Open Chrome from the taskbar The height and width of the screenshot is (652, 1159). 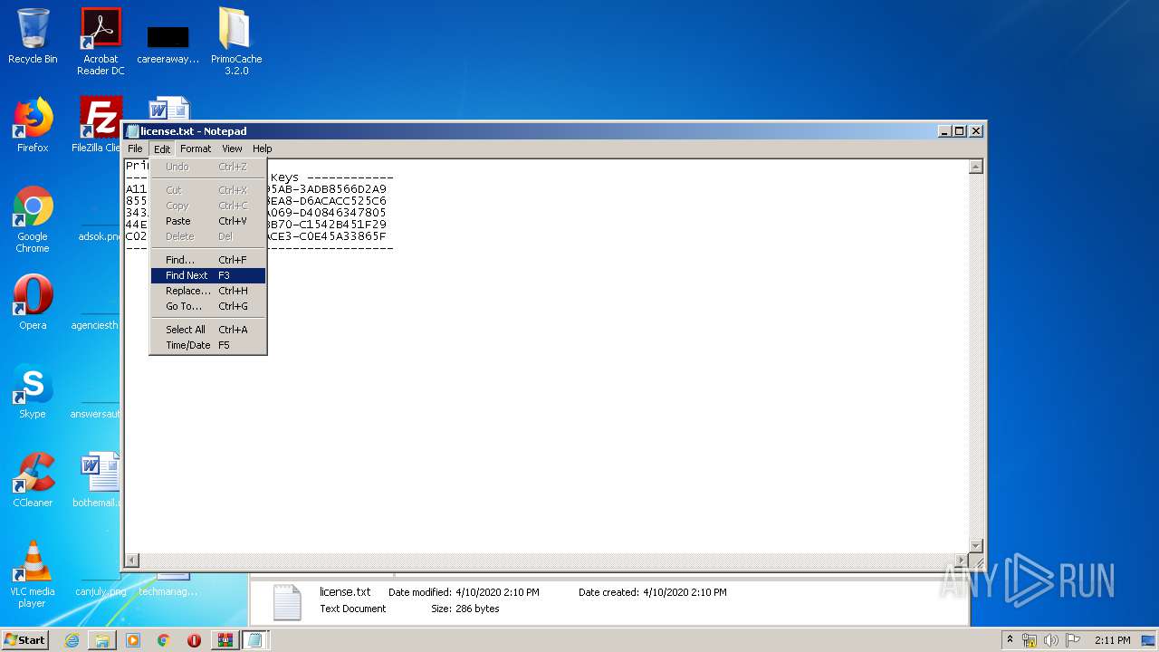[164, 640]
